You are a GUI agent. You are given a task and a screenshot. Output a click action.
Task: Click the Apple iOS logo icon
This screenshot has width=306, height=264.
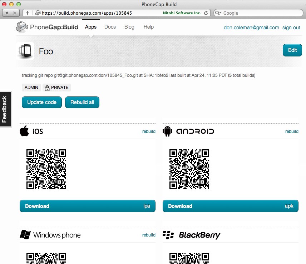(x=24, y=131)
